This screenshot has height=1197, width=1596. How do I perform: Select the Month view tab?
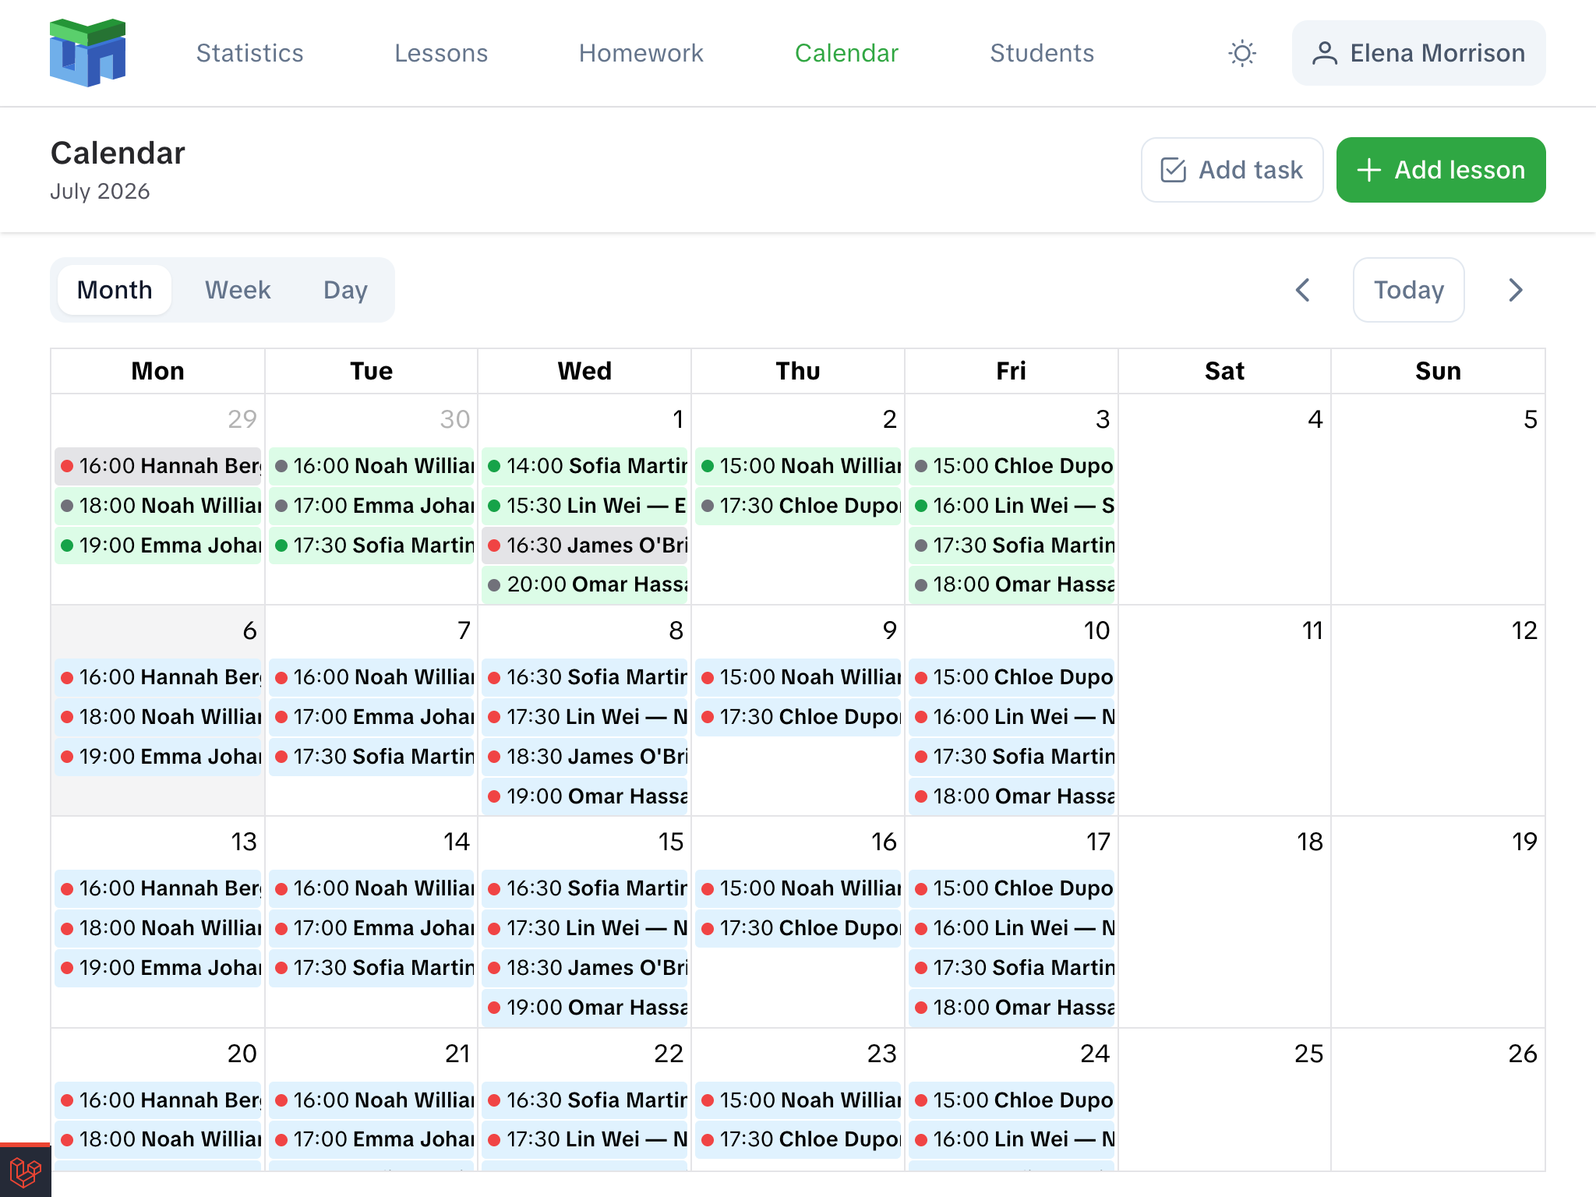[115, 290]
